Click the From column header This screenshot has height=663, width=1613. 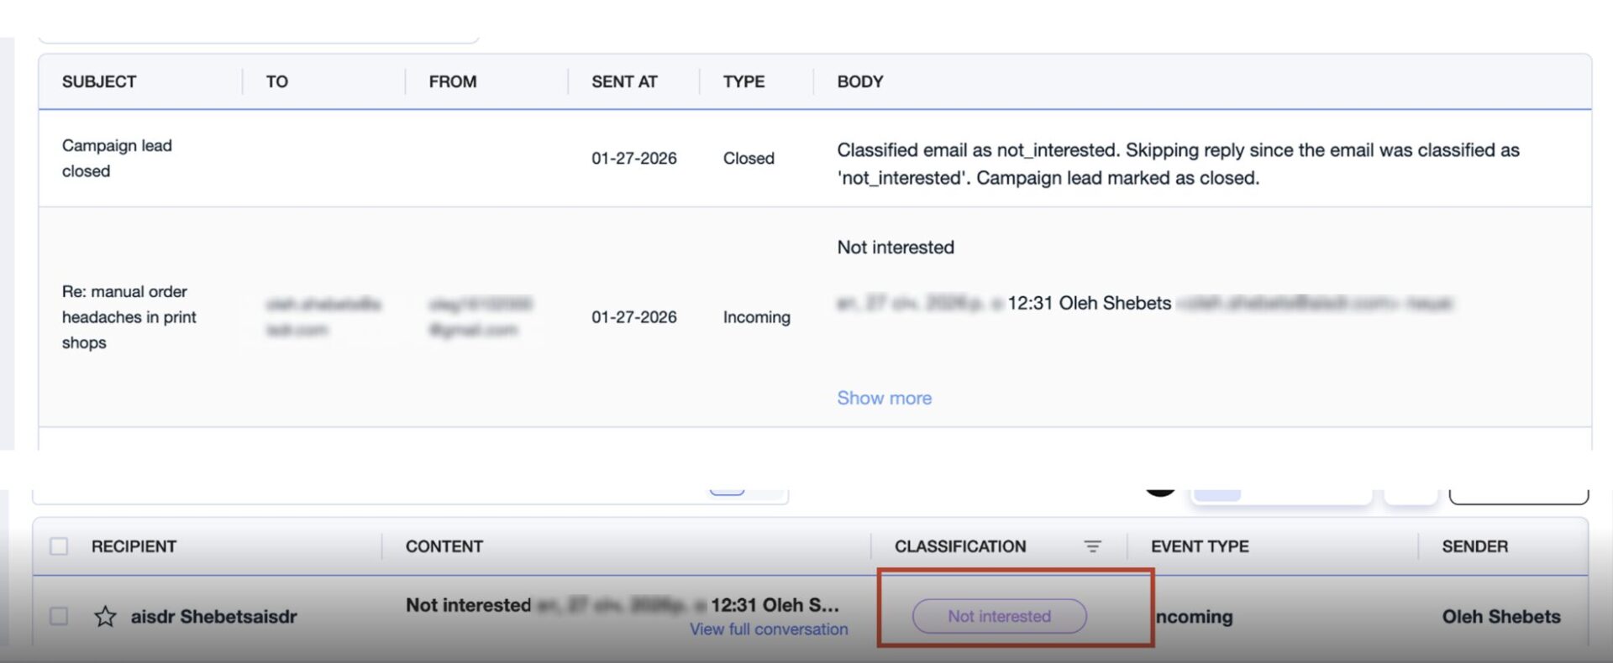(x=452, y=81)
